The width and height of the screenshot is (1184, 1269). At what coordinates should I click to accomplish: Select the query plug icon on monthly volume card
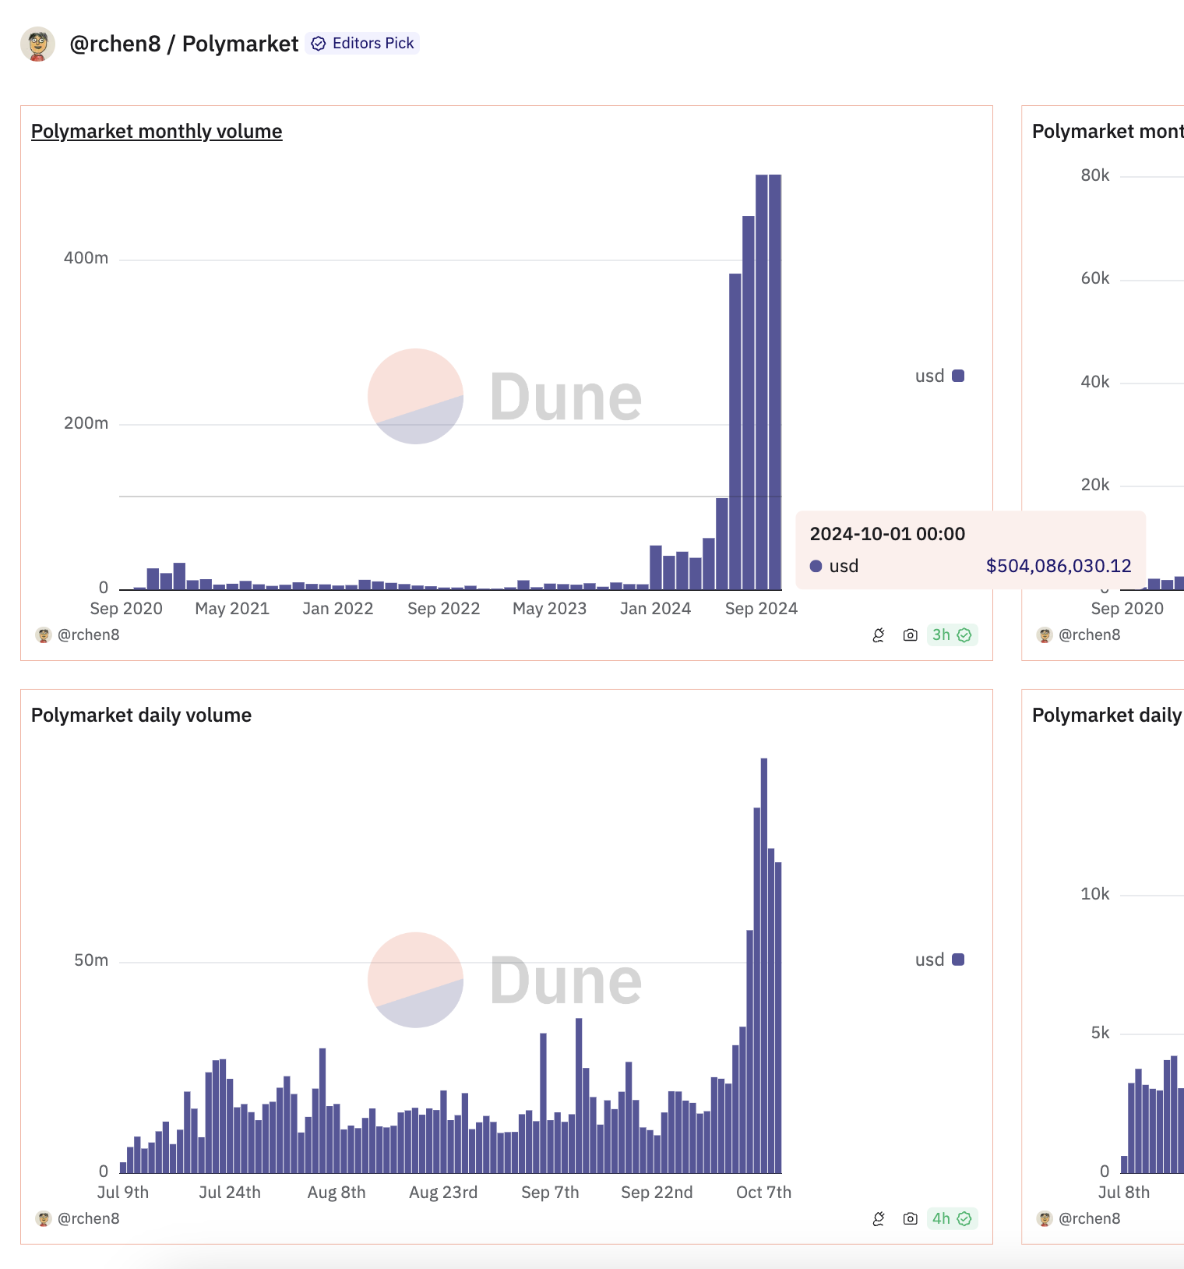(x=879, y=635)
